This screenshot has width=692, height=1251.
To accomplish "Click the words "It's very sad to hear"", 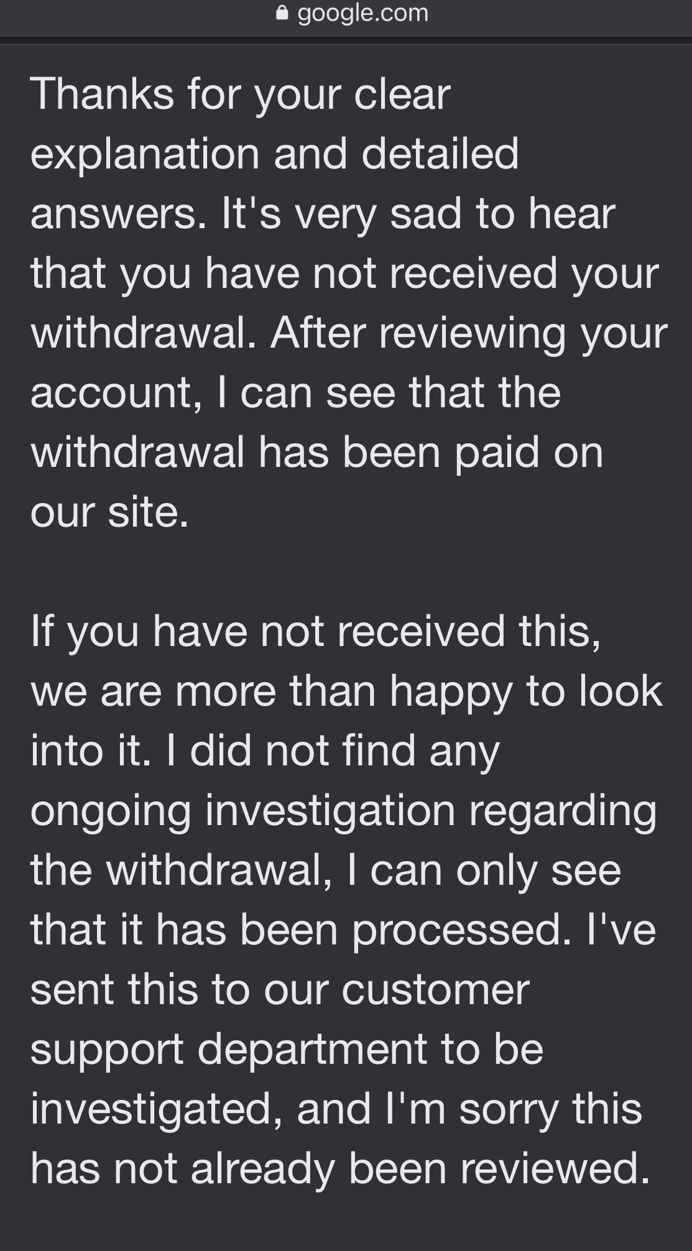I will [418, 214].
